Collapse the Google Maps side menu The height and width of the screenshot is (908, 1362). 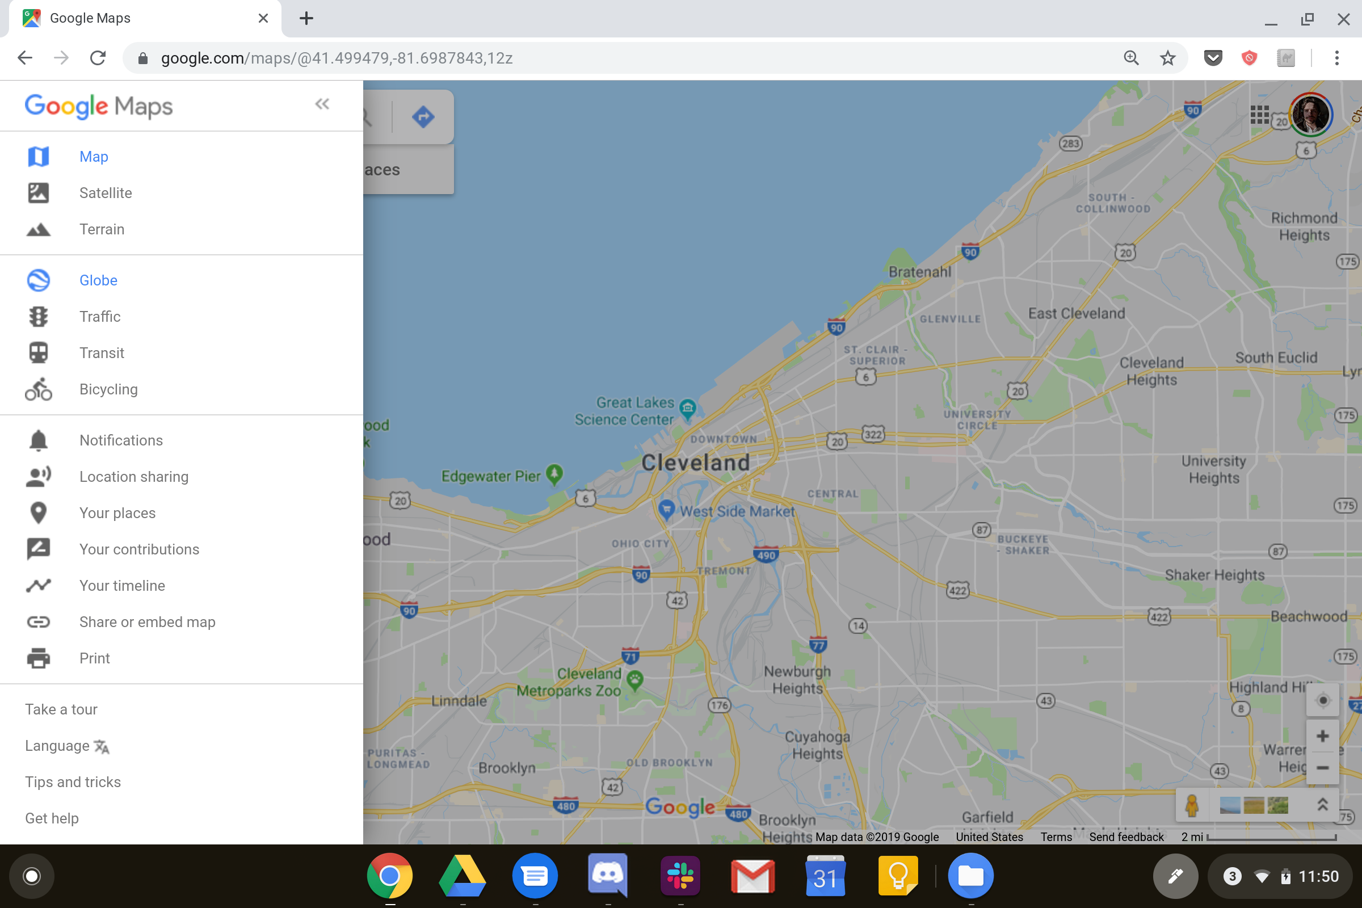point(322,104)
